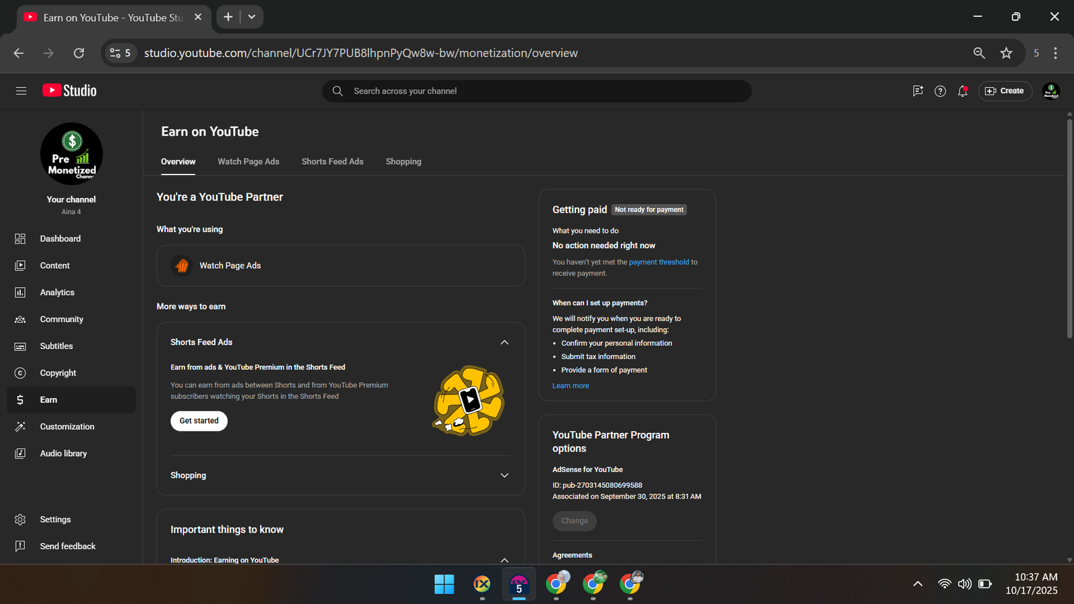Screen dimensions: 1074x604
Task: Expand the Shopping section chevron
Action: 504,475
